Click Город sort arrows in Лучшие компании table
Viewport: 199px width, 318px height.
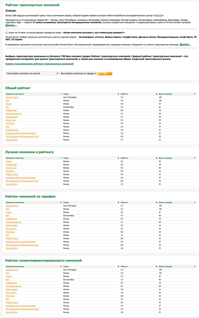click(118, 158)
